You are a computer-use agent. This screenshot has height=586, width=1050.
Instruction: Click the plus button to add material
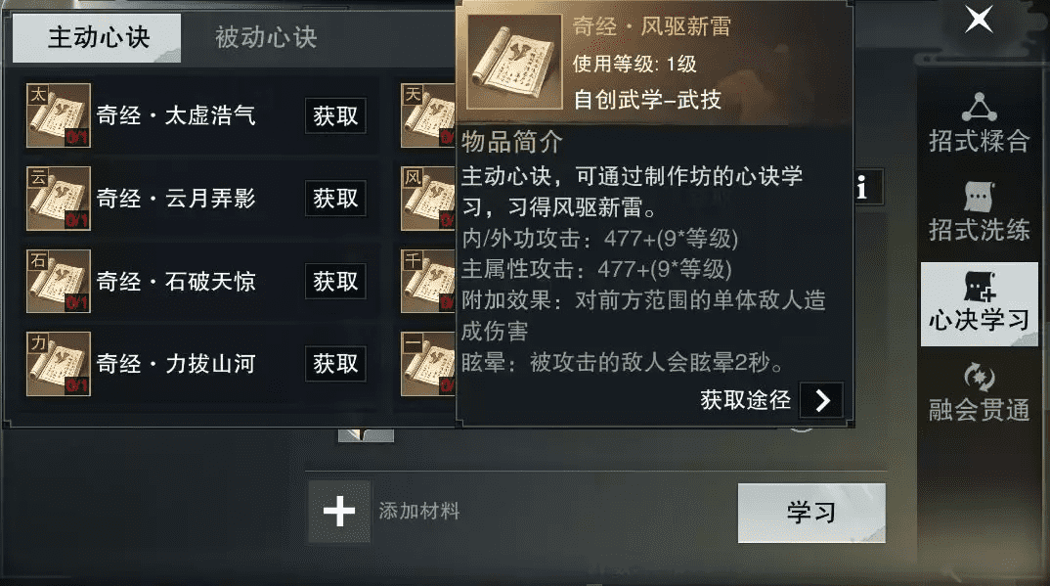tap(339, 512)
